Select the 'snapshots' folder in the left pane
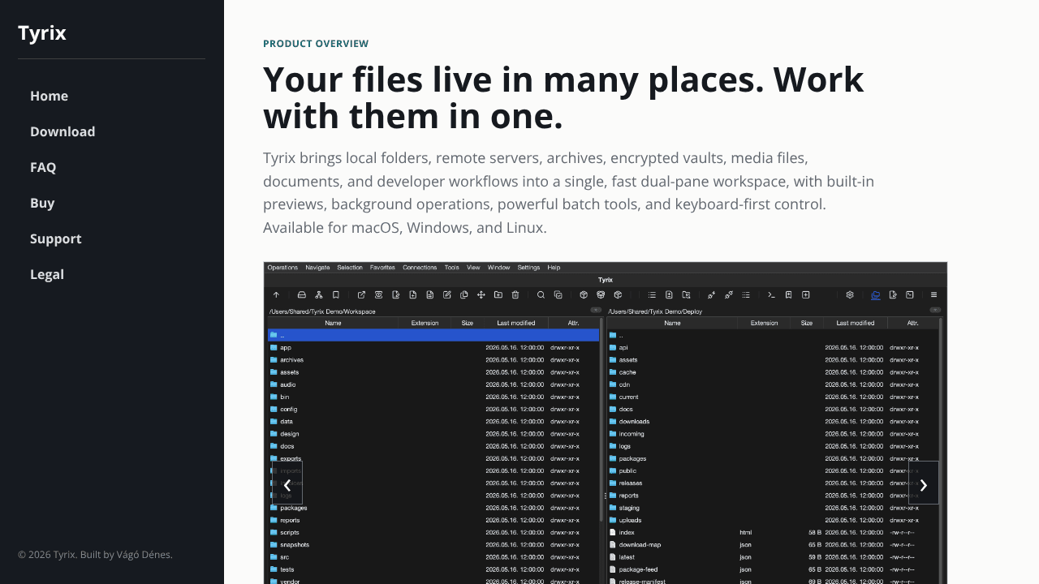 click(x=433, y=545)
